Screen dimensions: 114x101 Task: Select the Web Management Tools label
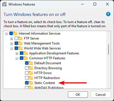(42, 43)
